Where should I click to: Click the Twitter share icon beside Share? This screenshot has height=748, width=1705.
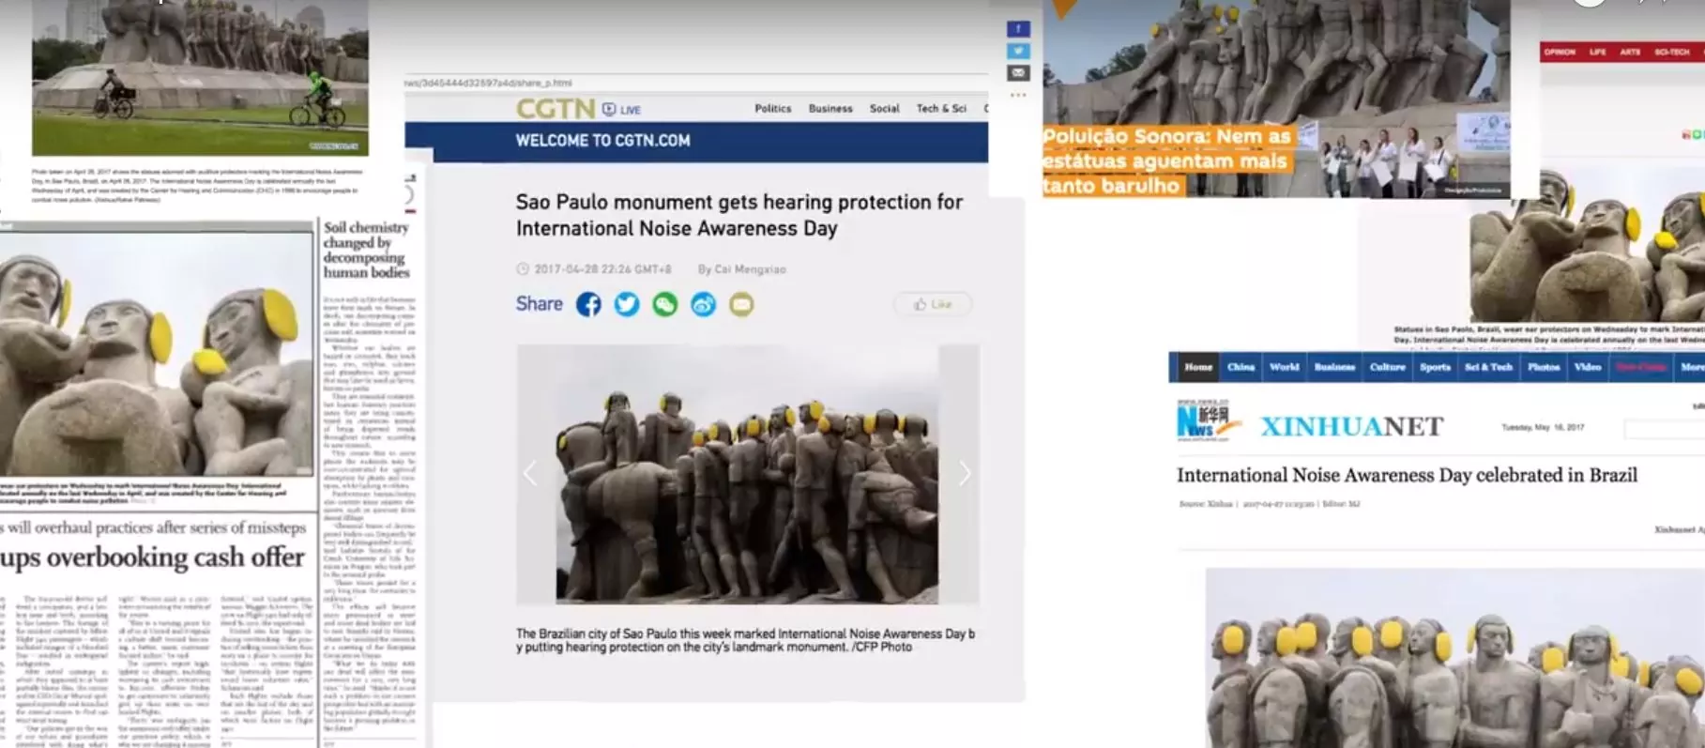627,304
